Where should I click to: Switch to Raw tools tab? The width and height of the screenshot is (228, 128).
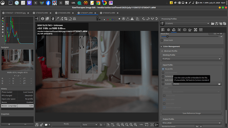(x=195, y=30)
